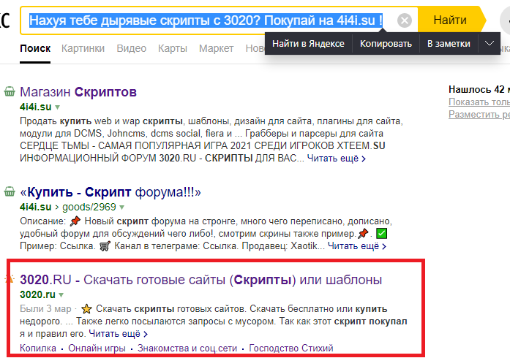
Task: Select Найти в Яндексе from the popup
Action: coord(308,44)
